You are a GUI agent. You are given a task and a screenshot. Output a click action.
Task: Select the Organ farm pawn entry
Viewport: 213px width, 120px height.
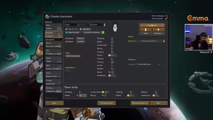54,82
